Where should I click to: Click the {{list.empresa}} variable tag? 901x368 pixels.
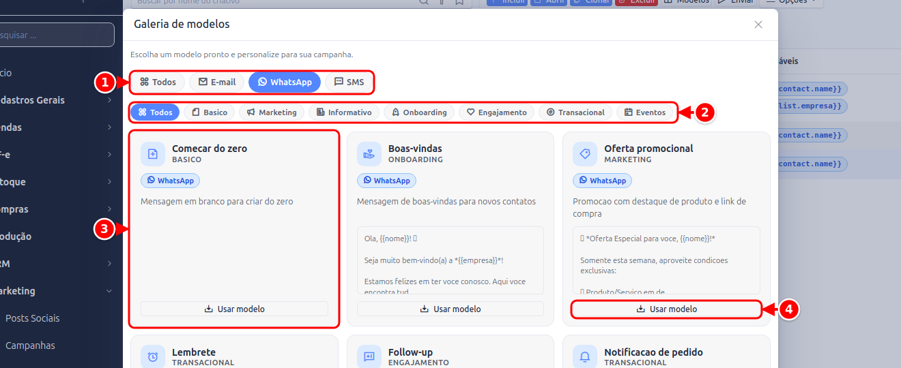click(812, 106)
